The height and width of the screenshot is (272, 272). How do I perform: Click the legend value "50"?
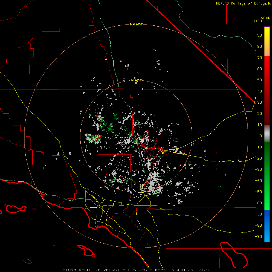click(x=260, y=80)
